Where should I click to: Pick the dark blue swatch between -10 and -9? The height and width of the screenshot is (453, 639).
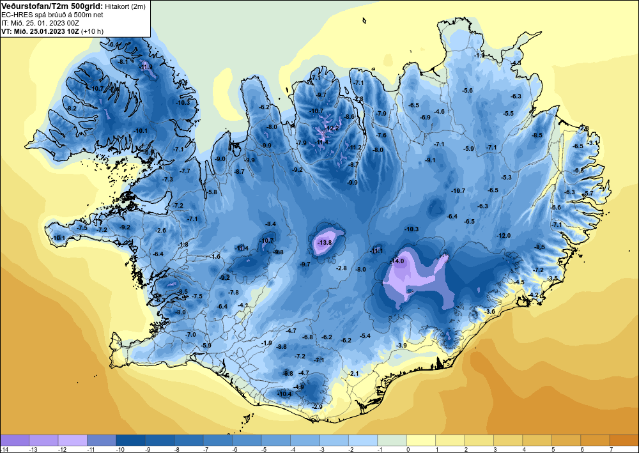(131, 440)
